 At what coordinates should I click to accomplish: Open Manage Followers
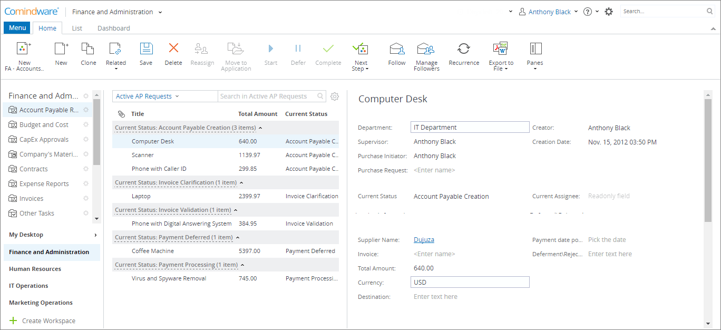(426, 49)
